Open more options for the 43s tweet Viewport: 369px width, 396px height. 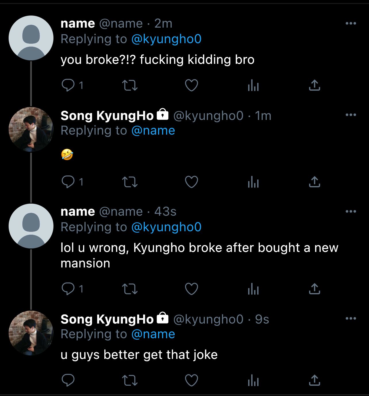351,211
